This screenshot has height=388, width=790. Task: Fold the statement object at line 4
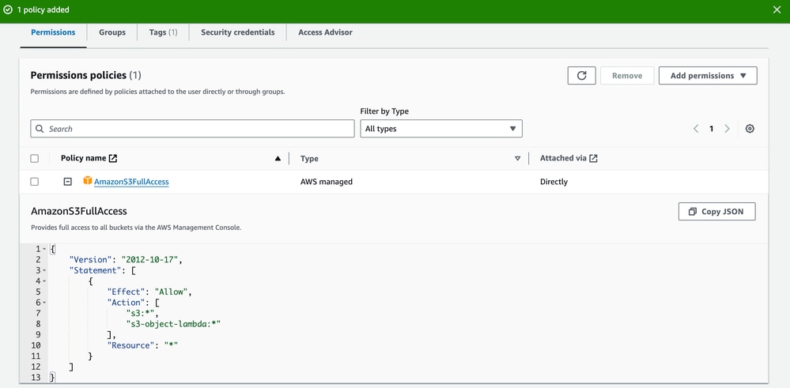(44, 281)
